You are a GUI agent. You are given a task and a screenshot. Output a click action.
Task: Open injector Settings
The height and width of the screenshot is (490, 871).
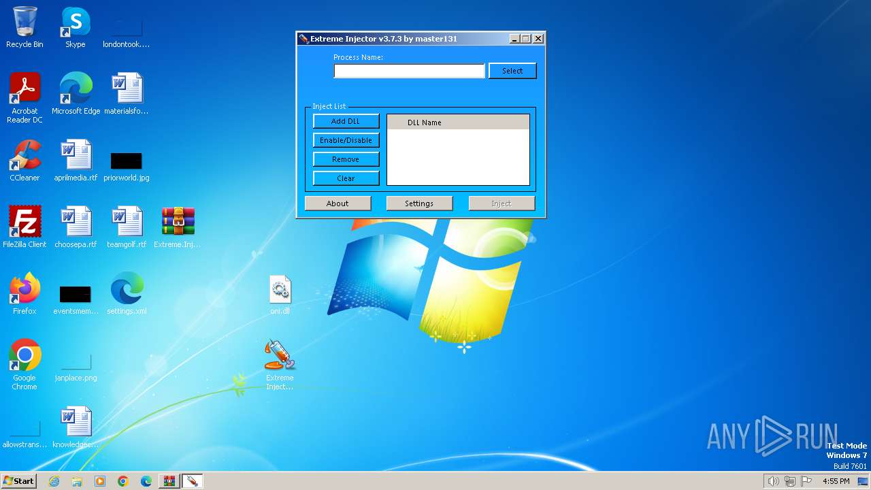click(419, 203)
